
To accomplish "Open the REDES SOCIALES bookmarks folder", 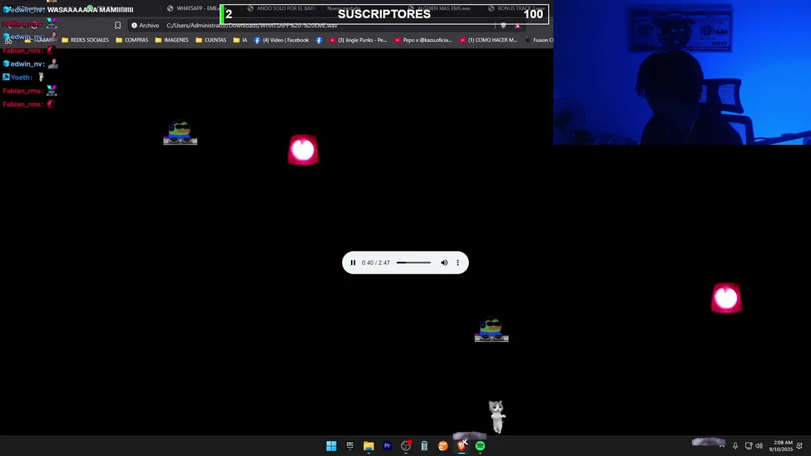I will tap(86, 40).
